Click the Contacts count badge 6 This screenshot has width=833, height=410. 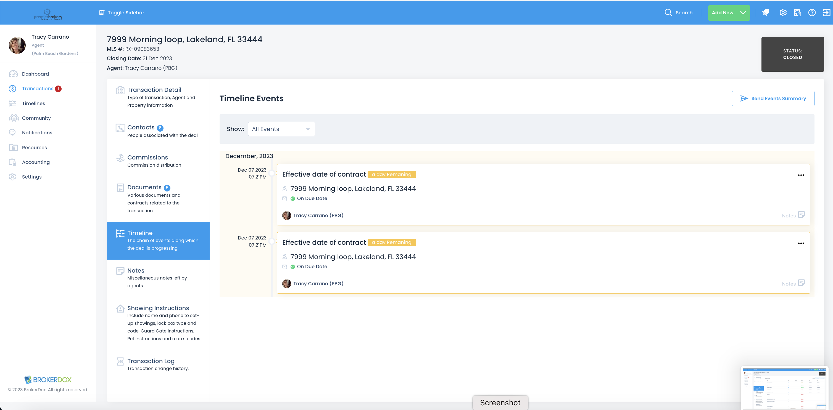point(160,128)
